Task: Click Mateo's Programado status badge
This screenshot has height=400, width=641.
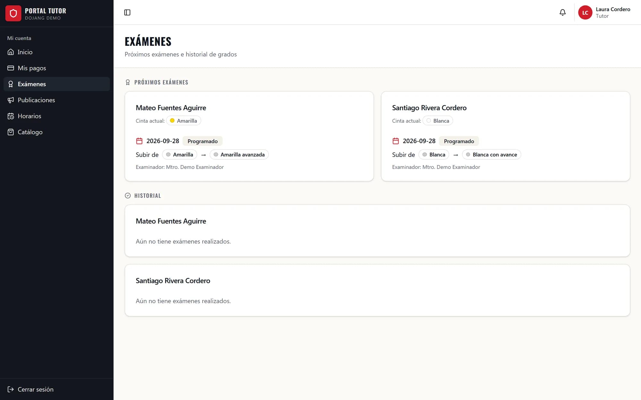Action: click(x=203, y=141)
